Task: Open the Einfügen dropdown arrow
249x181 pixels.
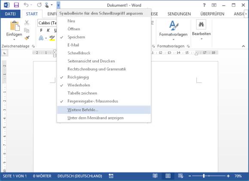Action: (14, 39)
